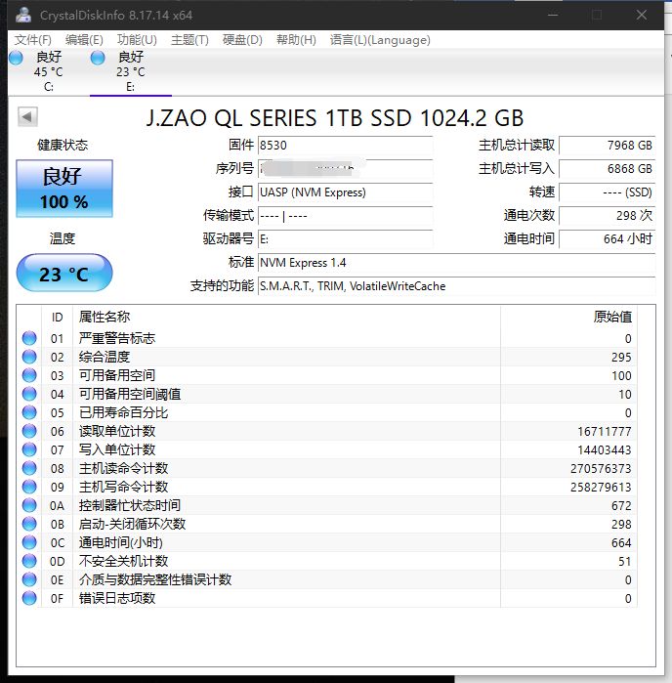Viewport: 672px width, 683px height.
Task: Click status orb for 05 已用寿命百分比
Action: (x=29, y=412)
